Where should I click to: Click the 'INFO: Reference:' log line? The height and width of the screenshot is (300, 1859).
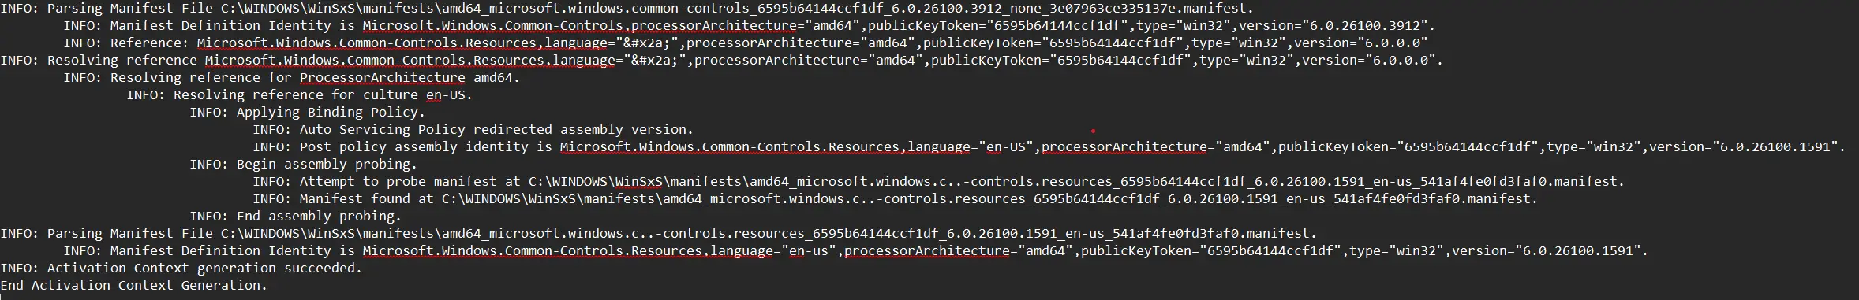pos(745,43)
